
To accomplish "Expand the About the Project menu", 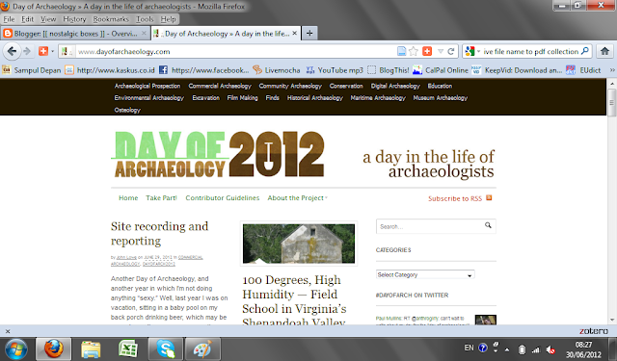I will [x=297, y=198].
